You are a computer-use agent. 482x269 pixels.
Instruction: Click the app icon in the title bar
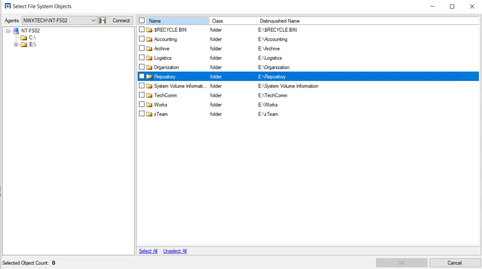[x=7, y=6]
